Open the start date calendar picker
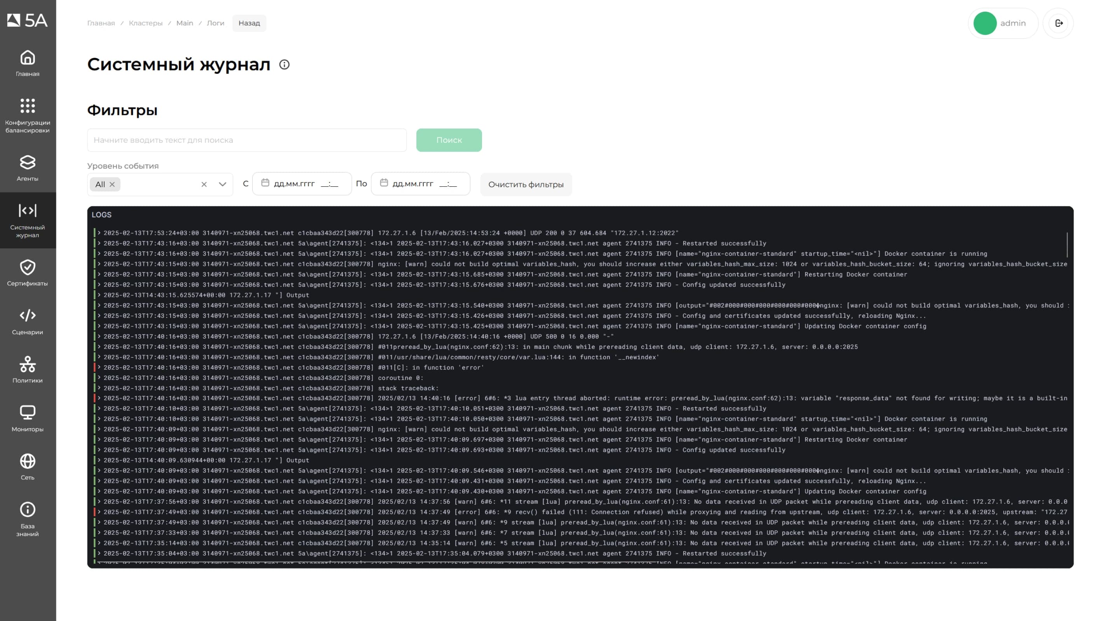Screen dimensions: 1104x621 (265, 183)
